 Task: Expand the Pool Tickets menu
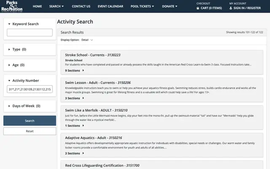[142, 6]
